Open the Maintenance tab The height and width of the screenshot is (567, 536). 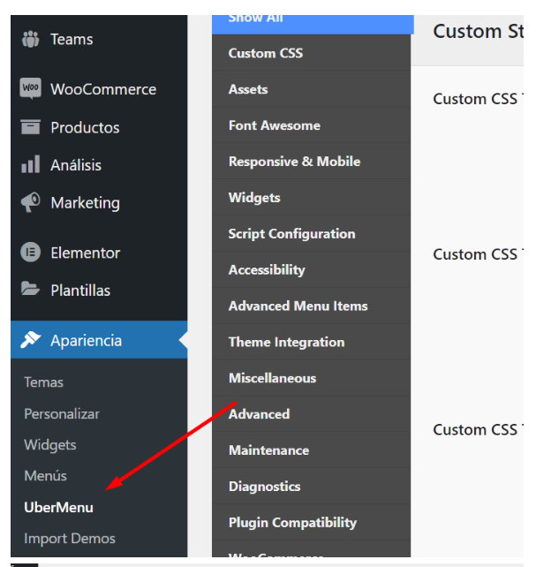click(x=311, y=450)
